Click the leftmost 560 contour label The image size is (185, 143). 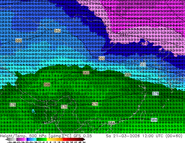click(x=19, y=41)
